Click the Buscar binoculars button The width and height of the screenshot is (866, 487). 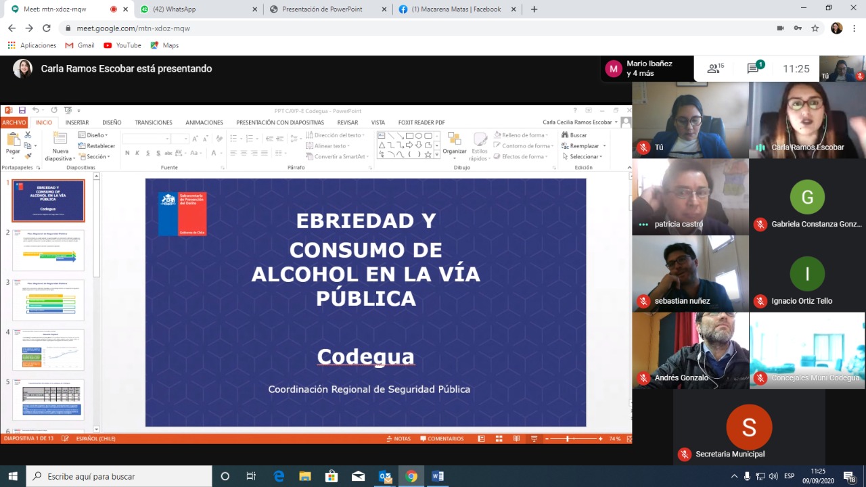click(x=574, y=135)
